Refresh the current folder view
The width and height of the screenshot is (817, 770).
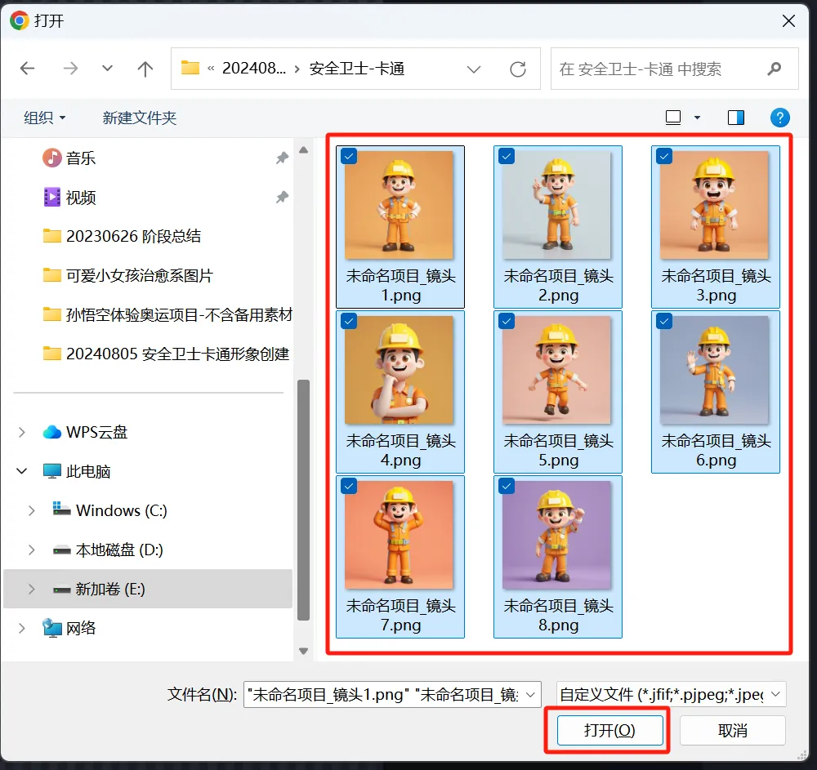517,69
